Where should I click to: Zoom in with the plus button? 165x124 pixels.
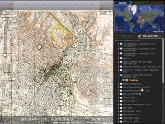5,23
